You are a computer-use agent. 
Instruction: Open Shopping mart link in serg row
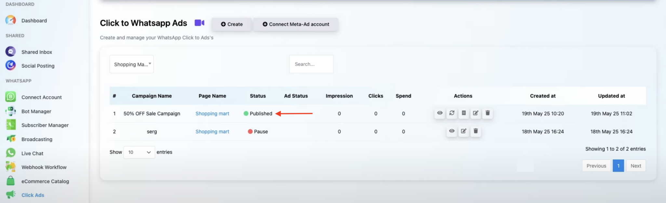click(x=212, y=132)
